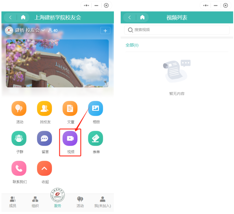Focus the 搜索视频 search field
The height and width of the screenshot is (214, 234).
tap(177, 30)
